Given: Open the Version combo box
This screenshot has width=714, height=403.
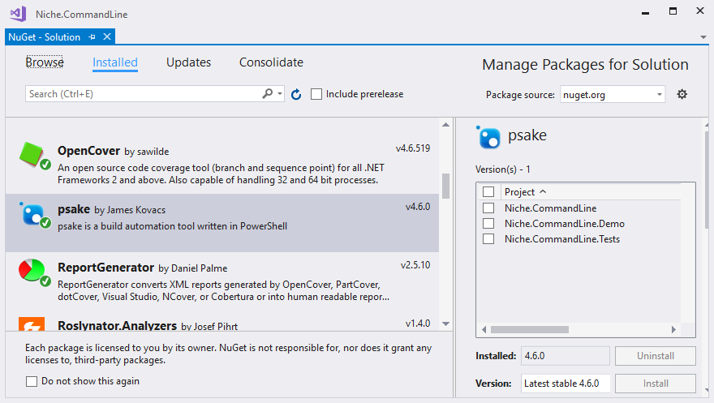Looking at the screenshot, I should 565,384.
